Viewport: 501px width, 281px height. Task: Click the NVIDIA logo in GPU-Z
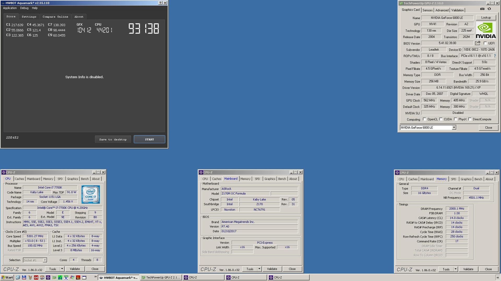click(x=486, y=31)
